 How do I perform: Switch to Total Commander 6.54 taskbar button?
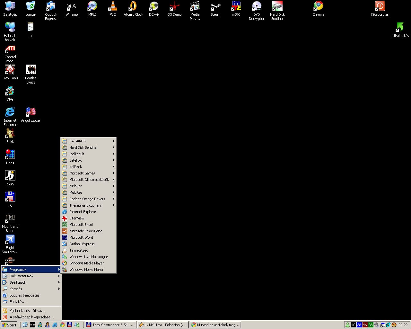tap(110, 325)
